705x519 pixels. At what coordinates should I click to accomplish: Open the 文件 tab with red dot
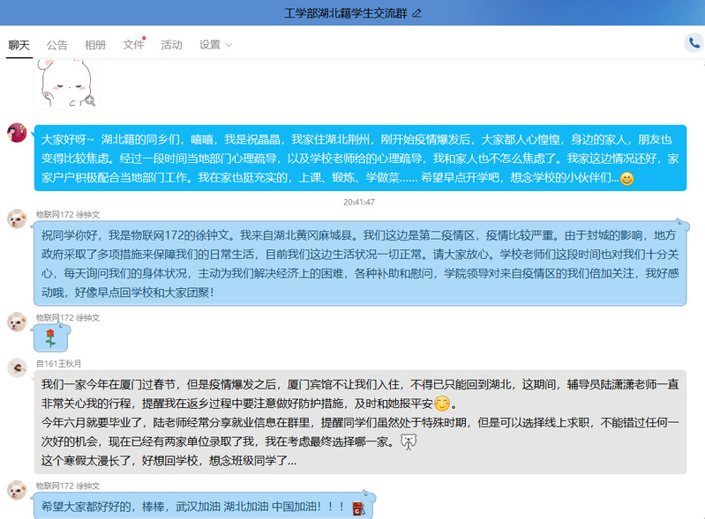click(x=133, y=45)
